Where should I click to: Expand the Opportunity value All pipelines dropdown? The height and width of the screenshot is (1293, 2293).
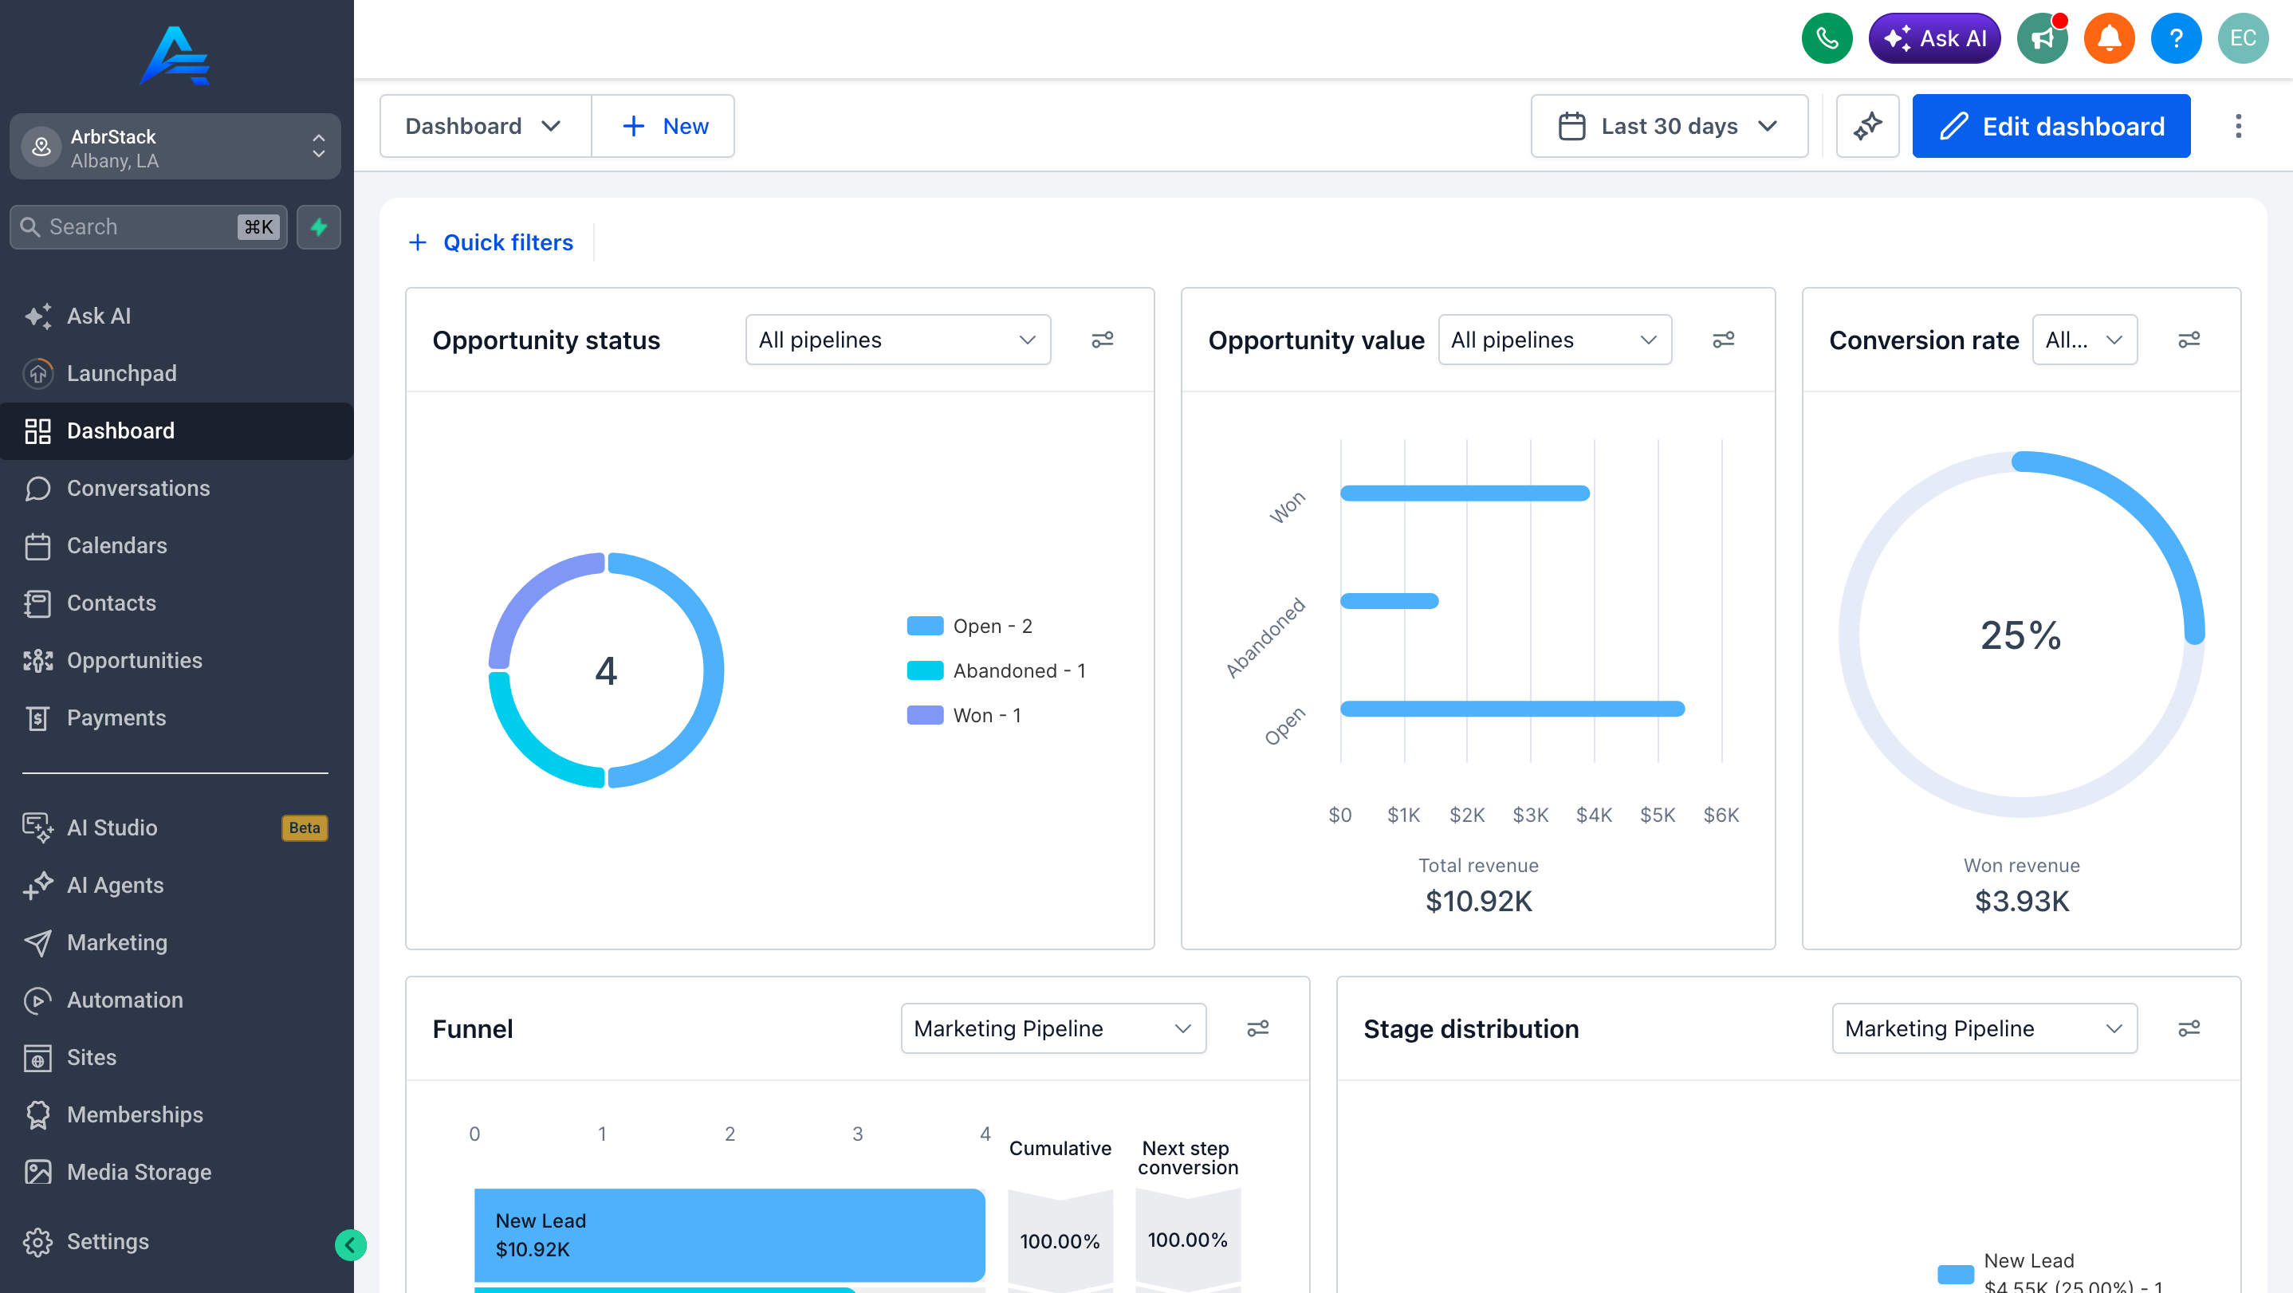coord(1554,340)
